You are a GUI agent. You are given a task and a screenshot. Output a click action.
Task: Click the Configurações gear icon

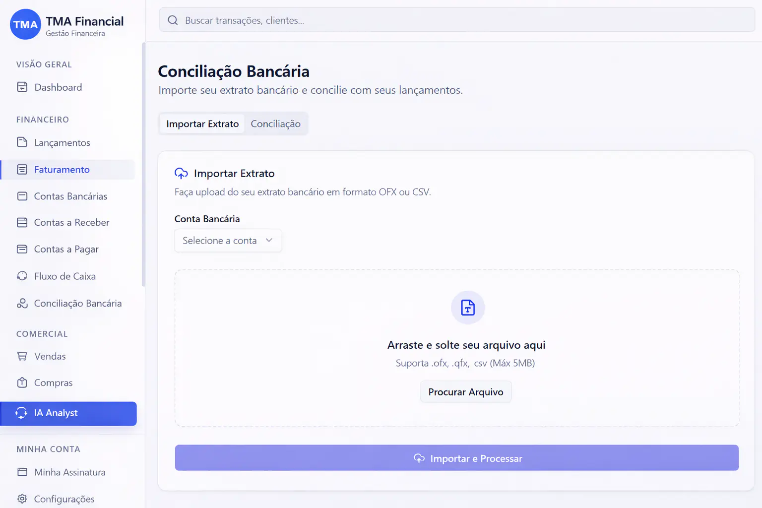[22, 499]
